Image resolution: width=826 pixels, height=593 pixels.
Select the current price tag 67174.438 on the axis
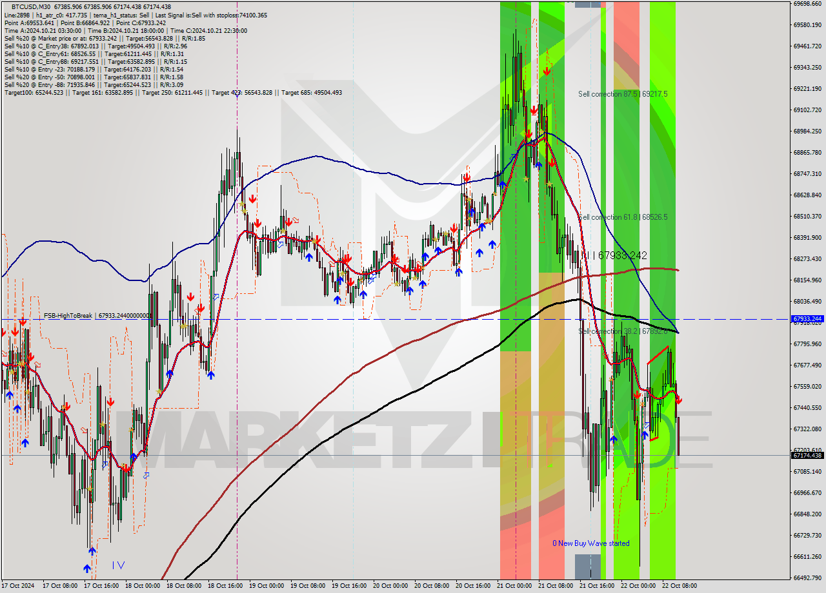[807, 456]
